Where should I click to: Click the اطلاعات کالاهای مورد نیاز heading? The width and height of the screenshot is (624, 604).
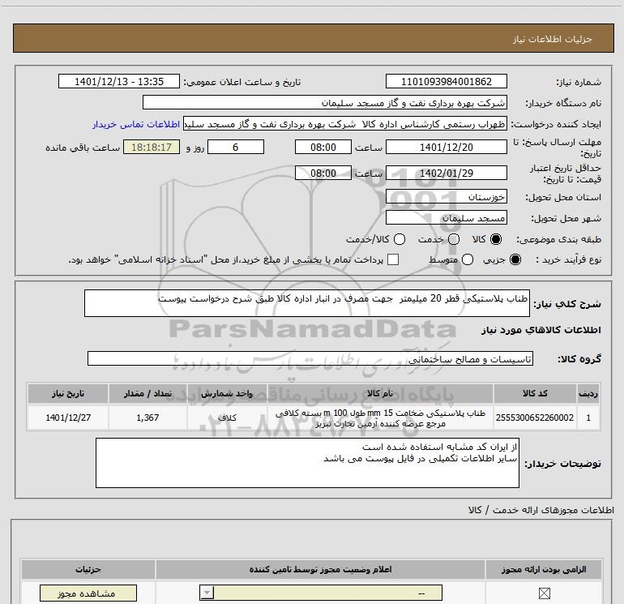pyautogui.click(x=541, y=330)
